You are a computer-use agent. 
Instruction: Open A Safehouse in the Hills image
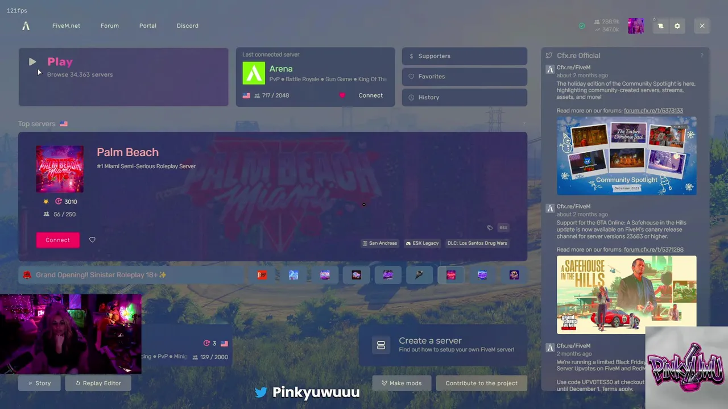(626, 294)
